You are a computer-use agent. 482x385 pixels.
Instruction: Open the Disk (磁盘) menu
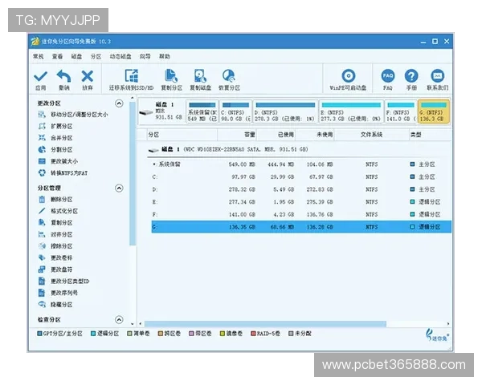tap(76, 56)
